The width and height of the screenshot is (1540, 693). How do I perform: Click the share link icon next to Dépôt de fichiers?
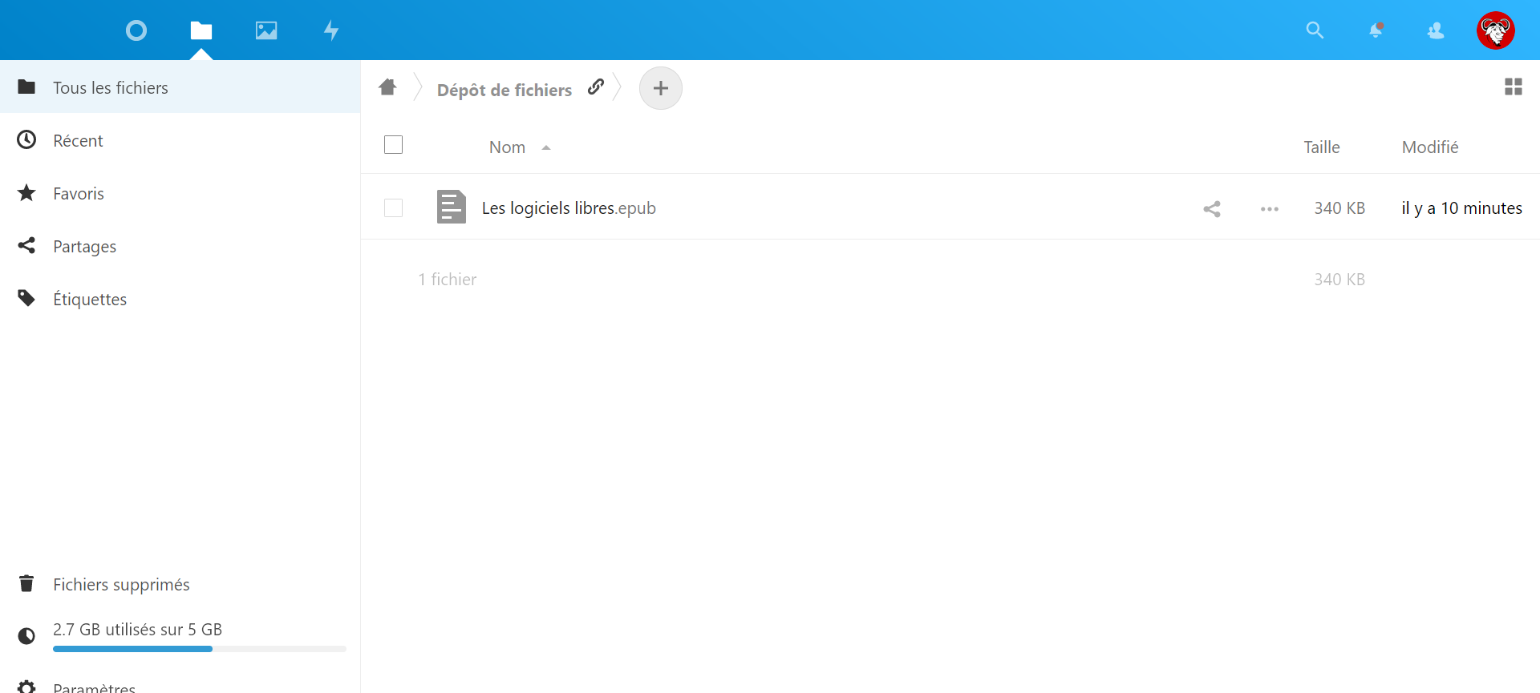click(x=595, y=87)
